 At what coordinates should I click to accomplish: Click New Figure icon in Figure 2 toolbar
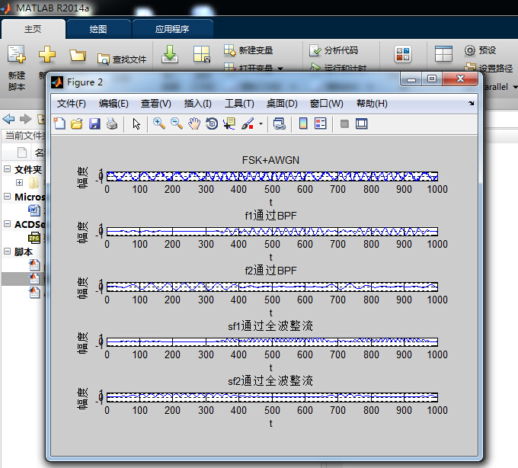click(59, 123)
